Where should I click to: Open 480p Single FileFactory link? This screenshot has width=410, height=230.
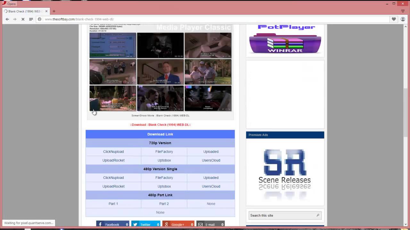tap(164, 178)
